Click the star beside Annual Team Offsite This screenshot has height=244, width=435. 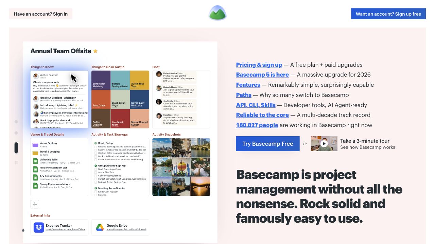(x=95, y=51)
